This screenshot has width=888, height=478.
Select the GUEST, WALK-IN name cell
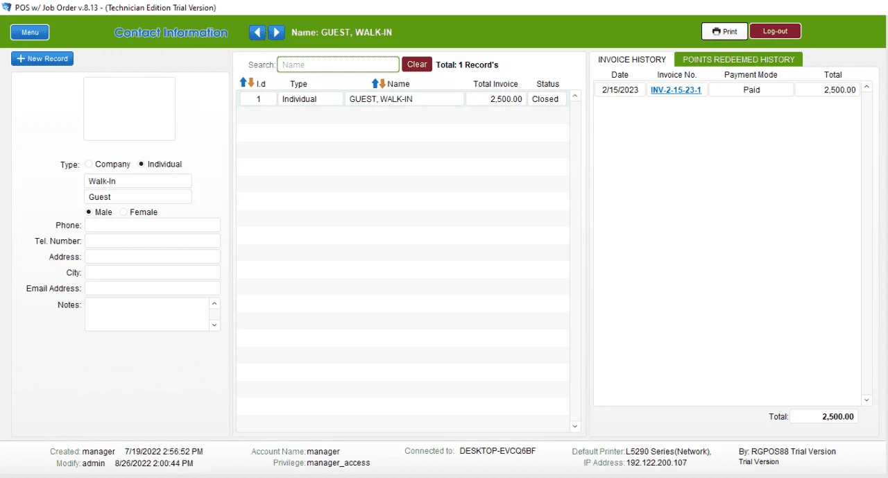pyautogui.click(x=404, y=99)
